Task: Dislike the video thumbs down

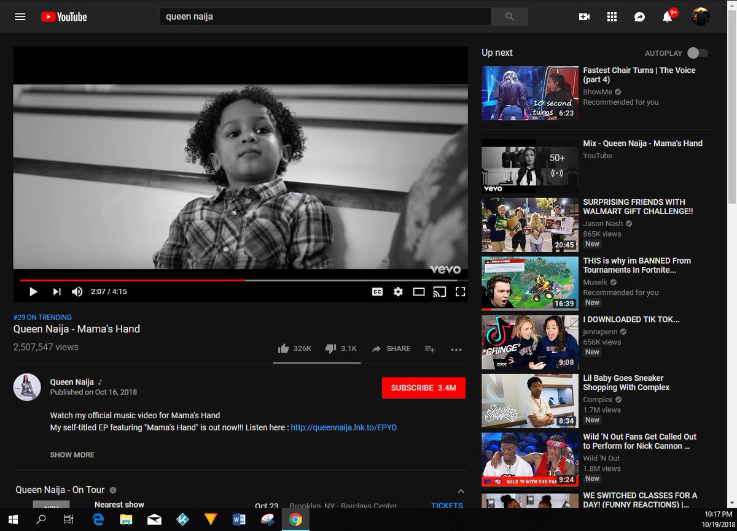Action: (341, 348)
